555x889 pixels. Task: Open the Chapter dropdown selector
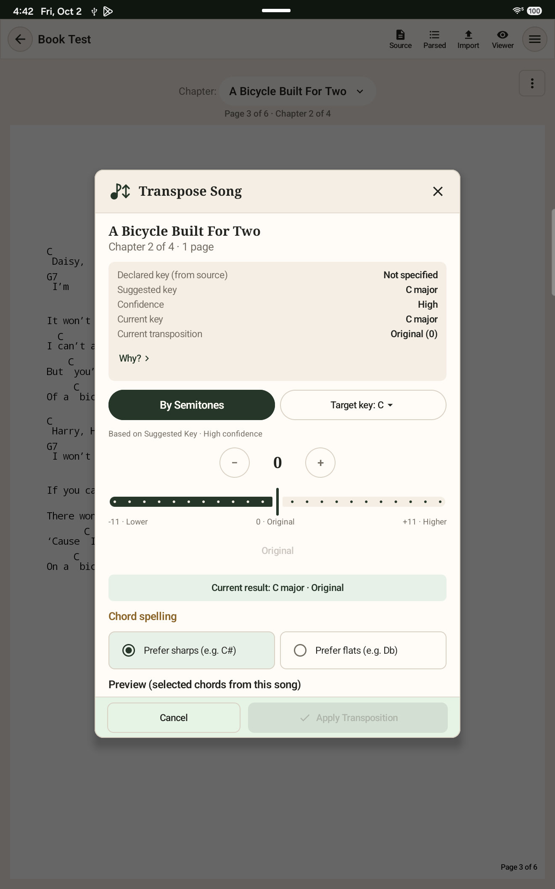(297, 91)
